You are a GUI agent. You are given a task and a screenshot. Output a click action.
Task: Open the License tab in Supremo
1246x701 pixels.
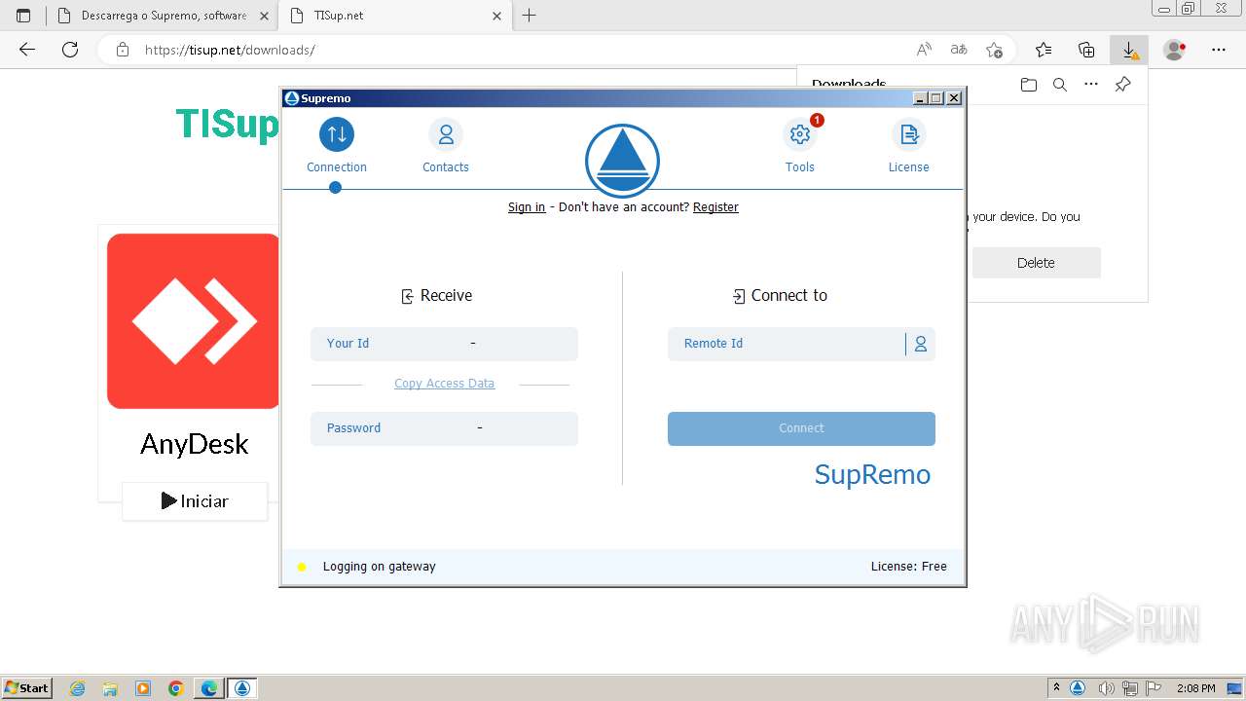click(909, 146)
